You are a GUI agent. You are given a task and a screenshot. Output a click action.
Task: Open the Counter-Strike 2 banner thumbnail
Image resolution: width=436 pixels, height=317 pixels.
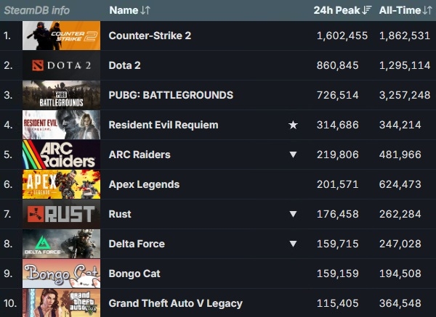(62, 36)
